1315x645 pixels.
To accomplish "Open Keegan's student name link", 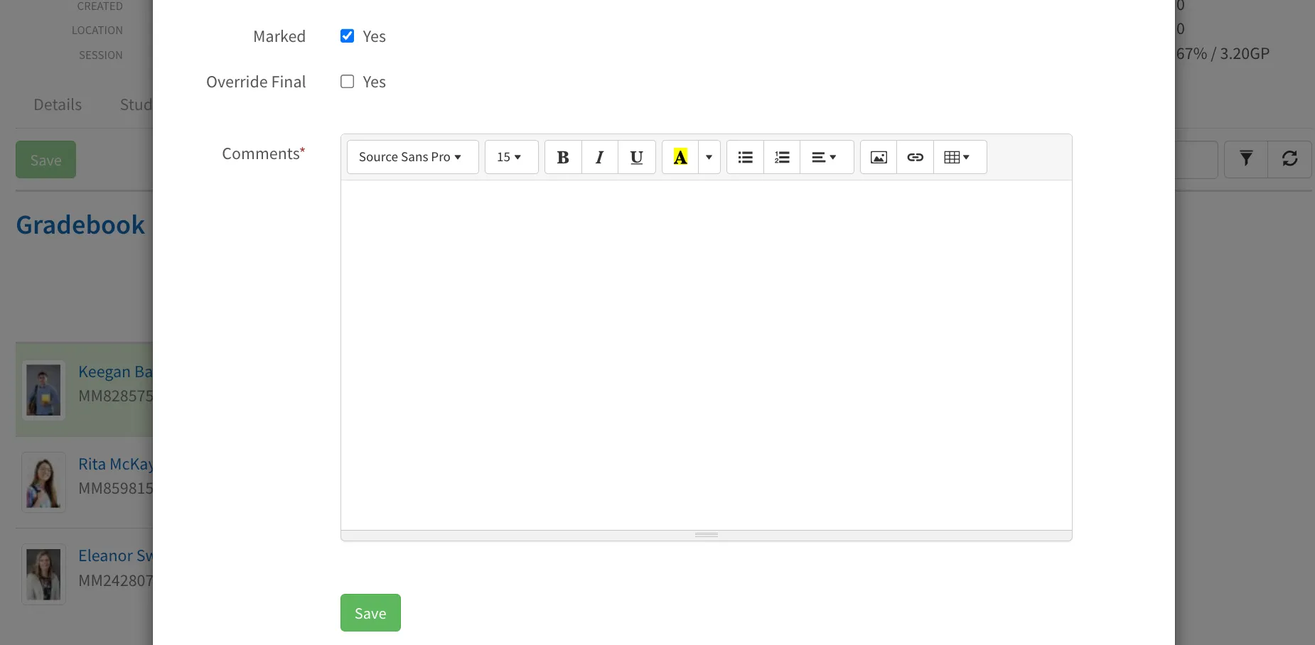I will coord(116,372).
